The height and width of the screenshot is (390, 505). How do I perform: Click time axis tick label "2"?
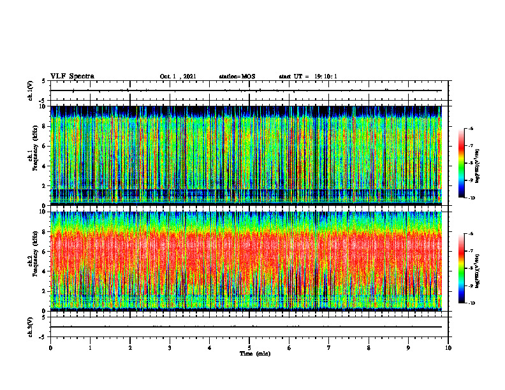pyautogui.click(x=130, y=348)
